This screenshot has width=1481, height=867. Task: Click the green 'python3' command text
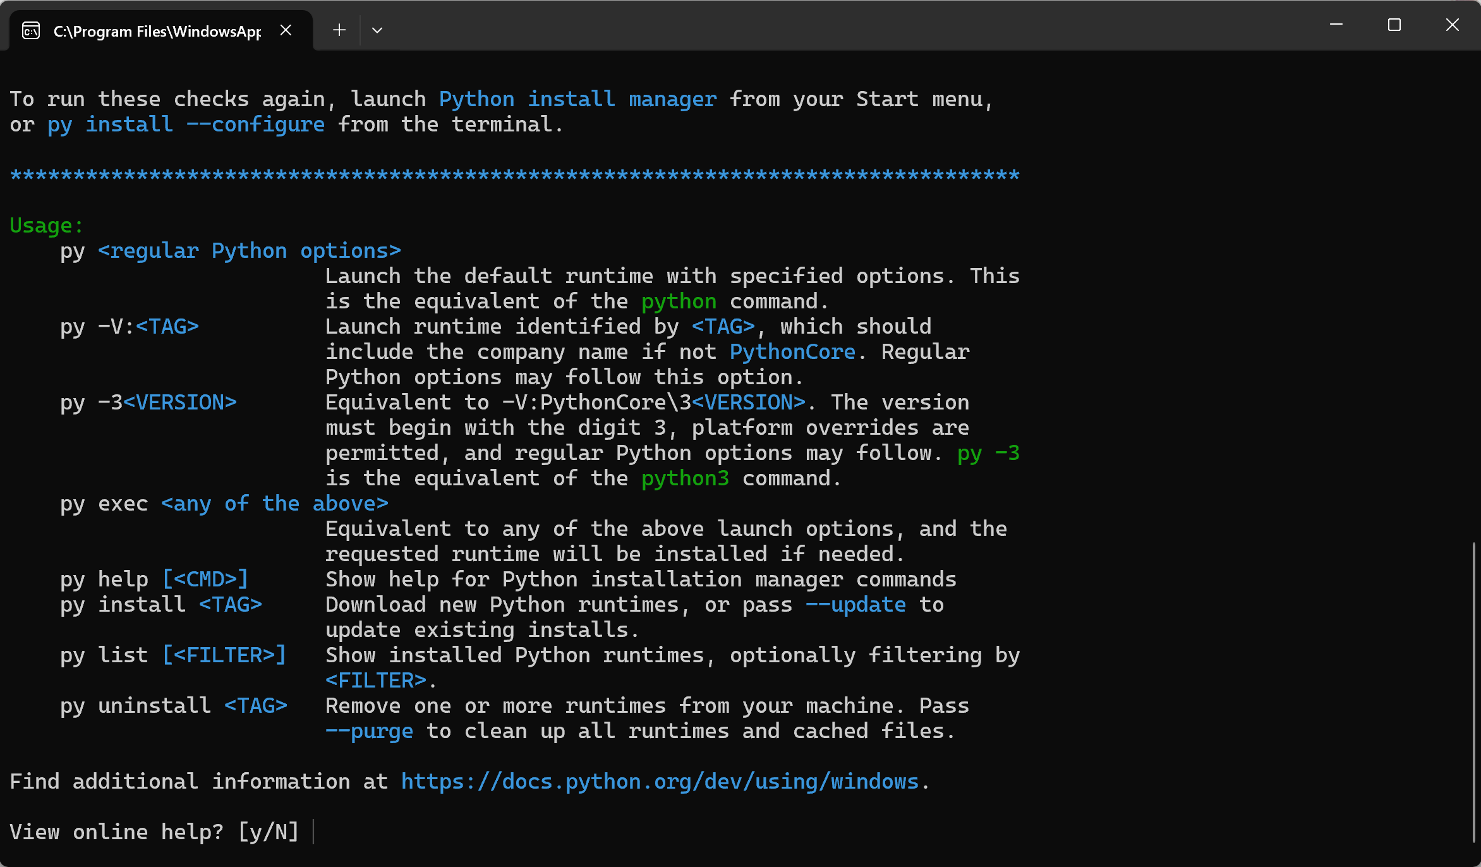(x=685, y=478)
